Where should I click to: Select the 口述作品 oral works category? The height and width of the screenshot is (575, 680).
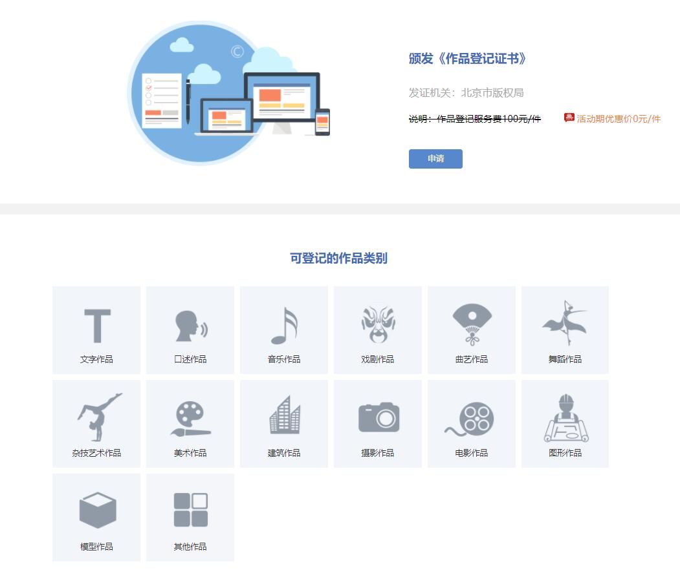click(x=190, y=329)
